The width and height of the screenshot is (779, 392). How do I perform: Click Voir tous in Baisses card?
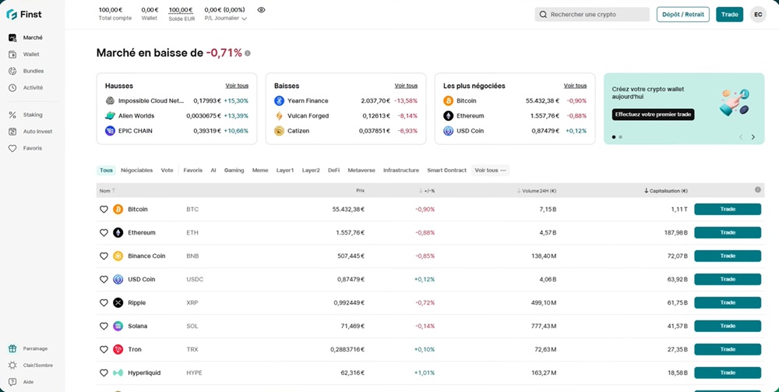point(406,86)
